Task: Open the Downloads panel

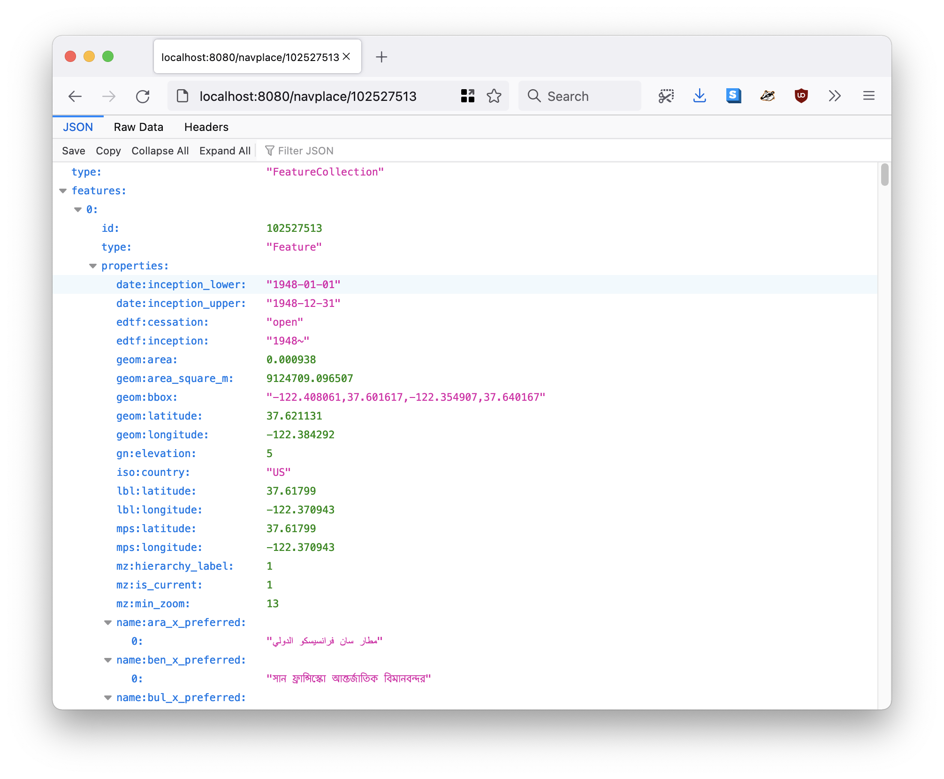Action: click(x=700, y=96)
